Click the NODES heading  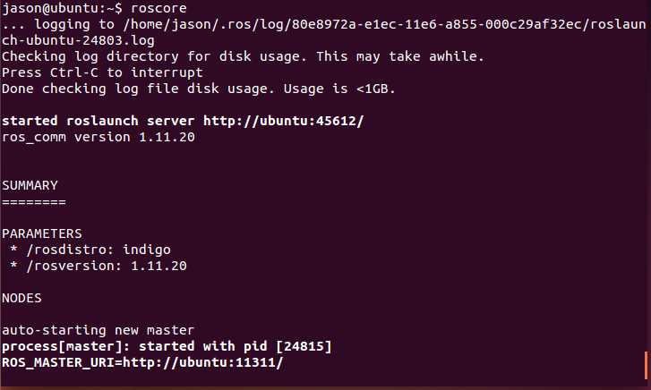click(21, 298)
